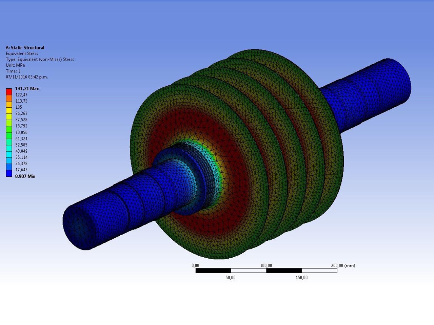
Task: Click the '07/11/2016 03:42 p.m.' timestamp
Action: pyautogui.click(x=27, y=77)
